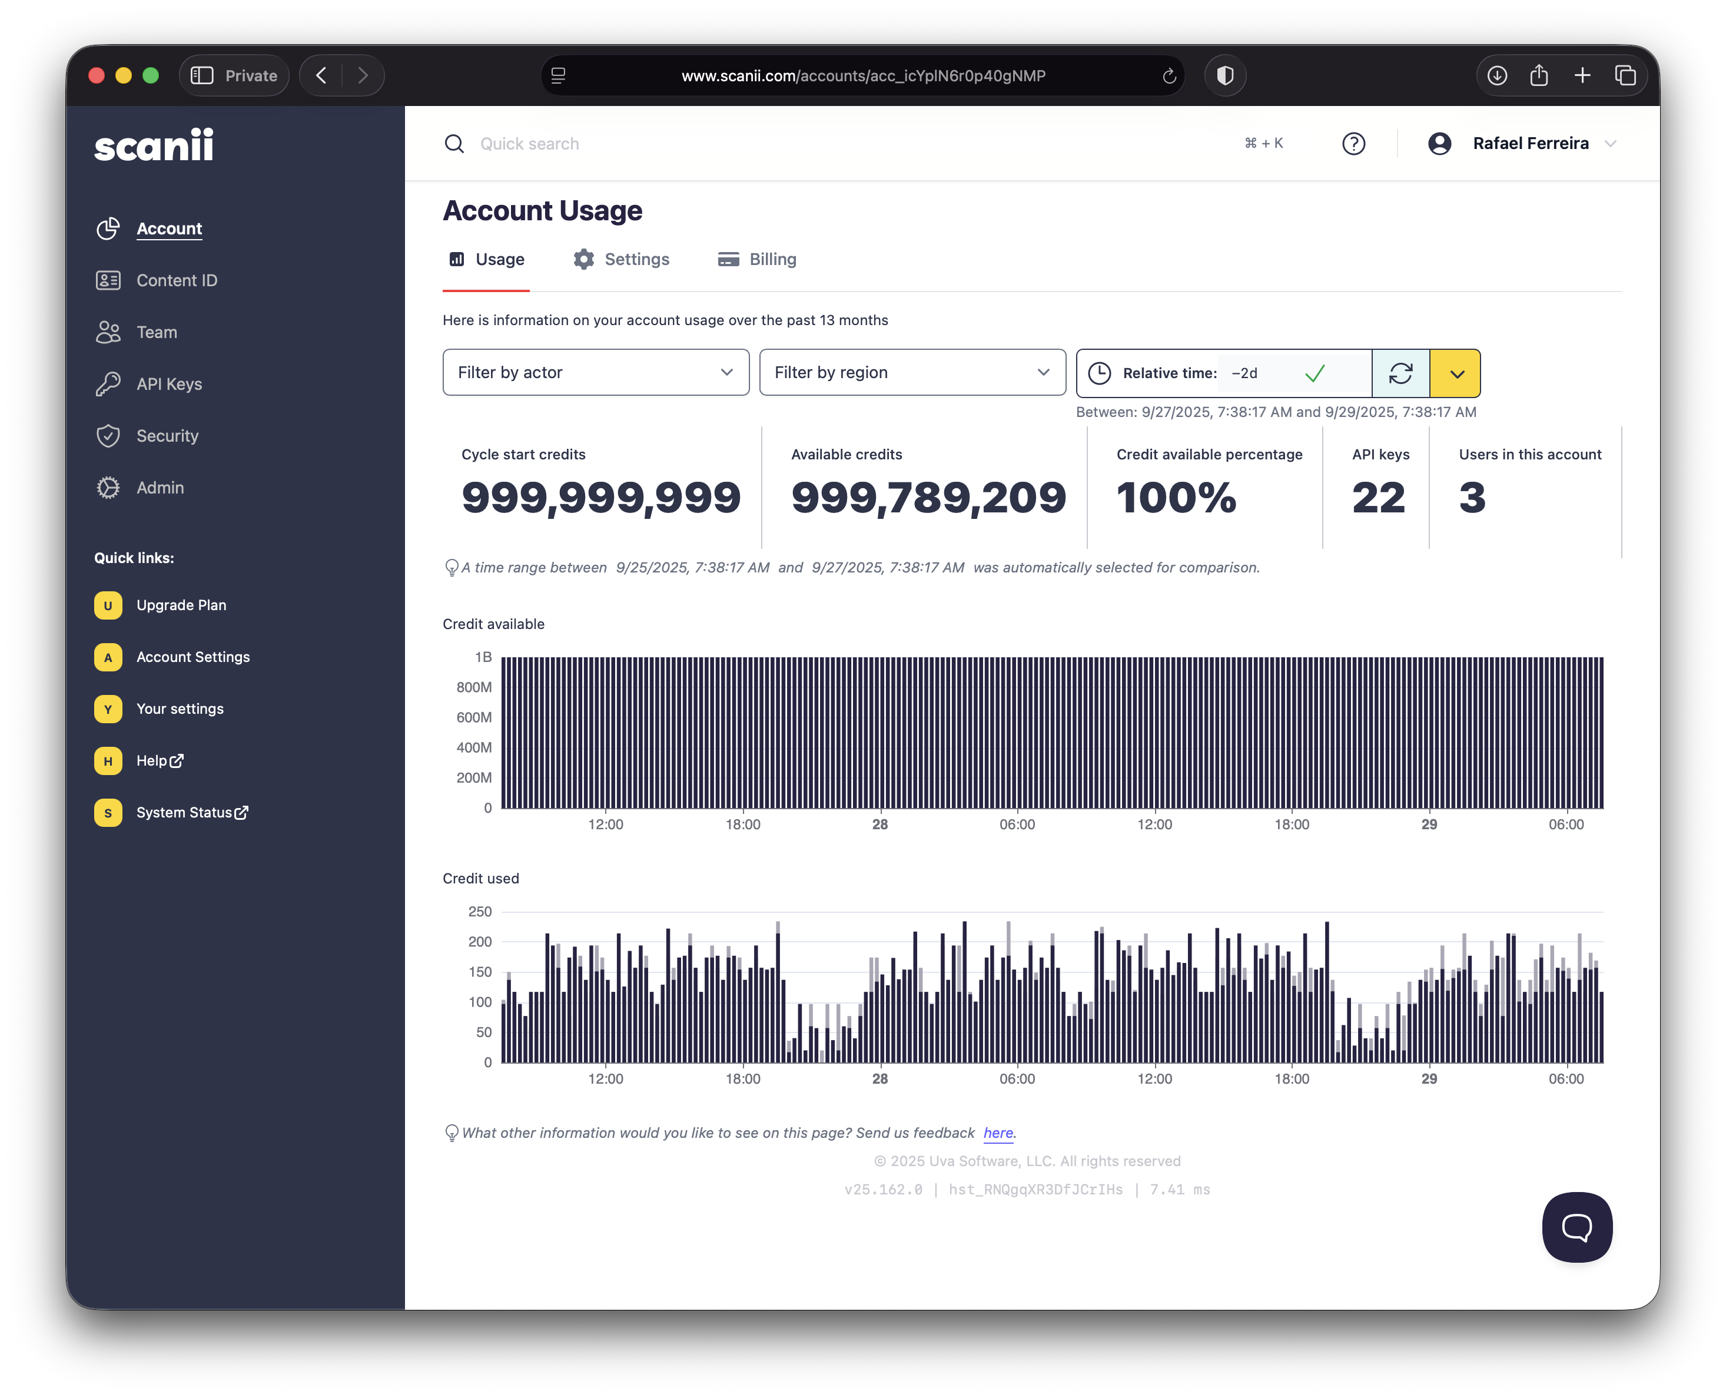Image resolution: width=1726 pixels, height=1397 pixels.
Task: Expand the yellow time options chevron
Action: pyautogui.click(x=1456, y=373)
